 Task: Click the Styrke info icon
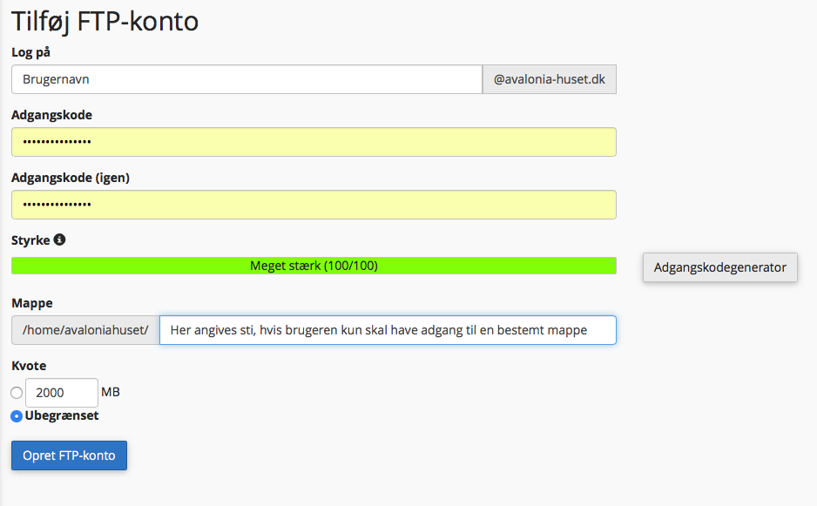click(60, 240)
